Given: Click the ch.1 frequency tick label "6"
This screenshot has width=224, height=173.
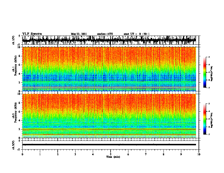Looking at the screenshot, I should [x=20, y=65].
